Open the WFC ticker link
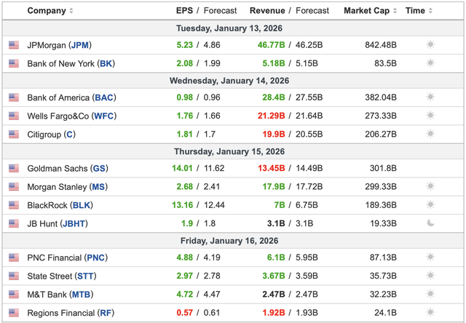This screenshot has width=466, height=323. (x=103, y=116)
